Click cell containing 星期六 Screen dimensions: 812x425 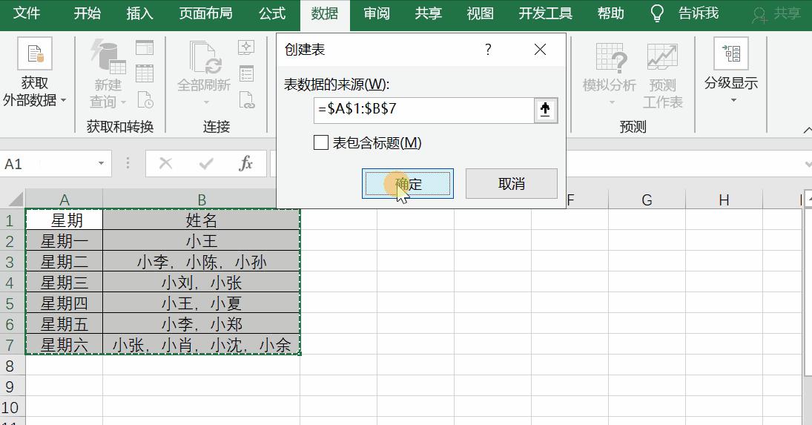(65, 344)
